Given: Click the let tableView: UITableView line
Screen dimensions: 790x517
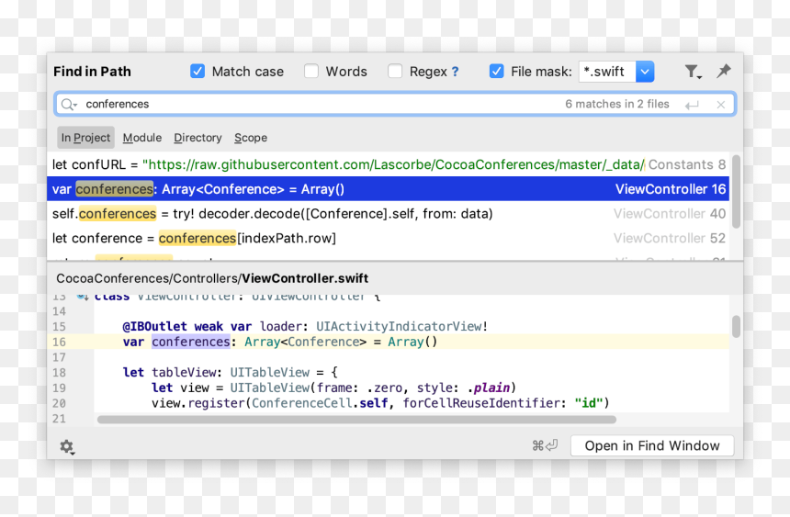Looking at the screenshot, I should 231,373.
